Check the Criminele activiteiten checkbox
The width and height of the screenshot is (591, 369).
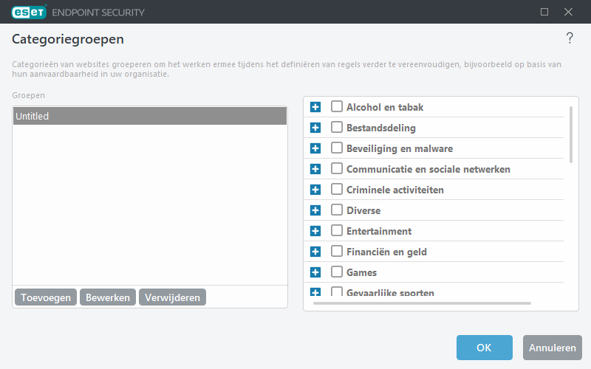[337, 190]
